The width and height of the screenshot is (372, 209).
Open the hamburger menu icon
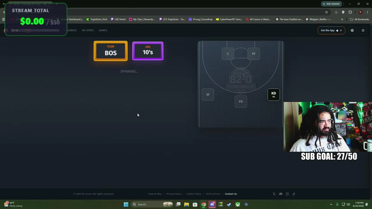click(x=363, y=30)
